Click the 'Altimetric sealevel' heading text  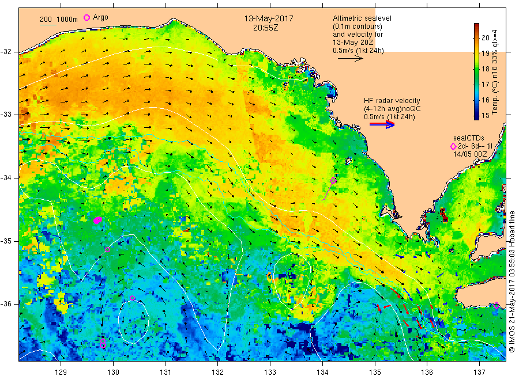(362, 18)
